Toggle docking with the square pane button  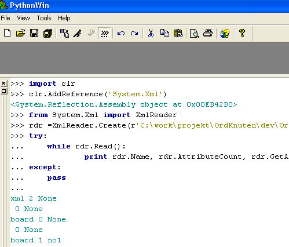point(3,91)
